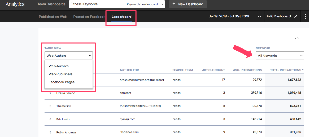
Task: Select the Leaderboard tab
Action: (x=122, y=17)
